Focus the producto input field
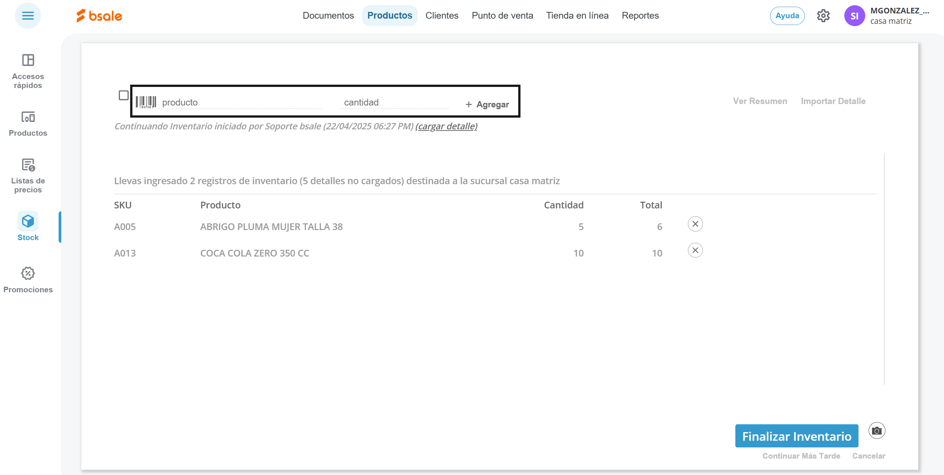Viewport: 944px width, 475px height. pos(241,103)
